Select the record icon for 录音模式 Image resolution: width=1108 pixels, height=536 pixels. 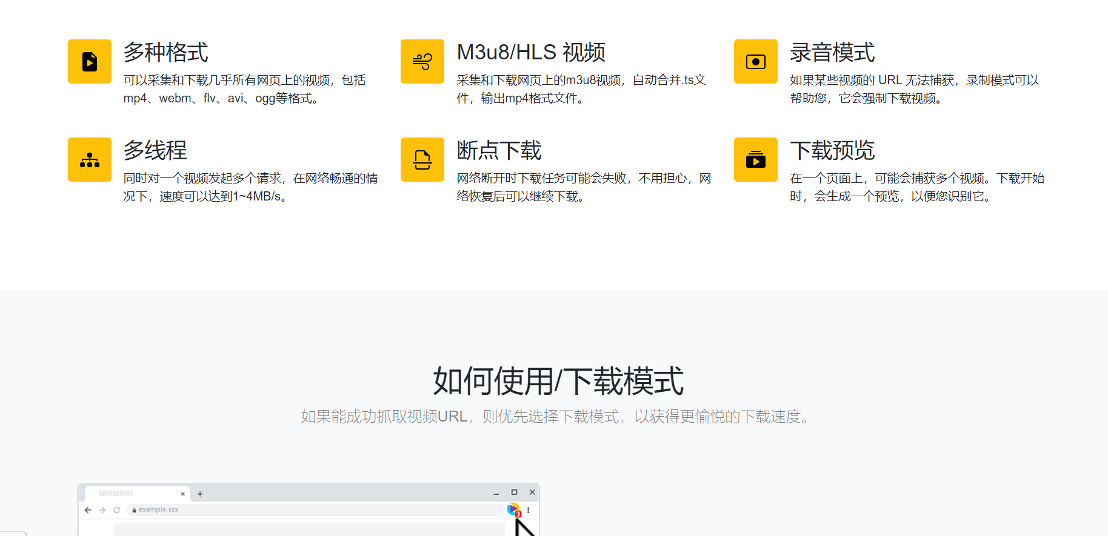pos(755,62)
